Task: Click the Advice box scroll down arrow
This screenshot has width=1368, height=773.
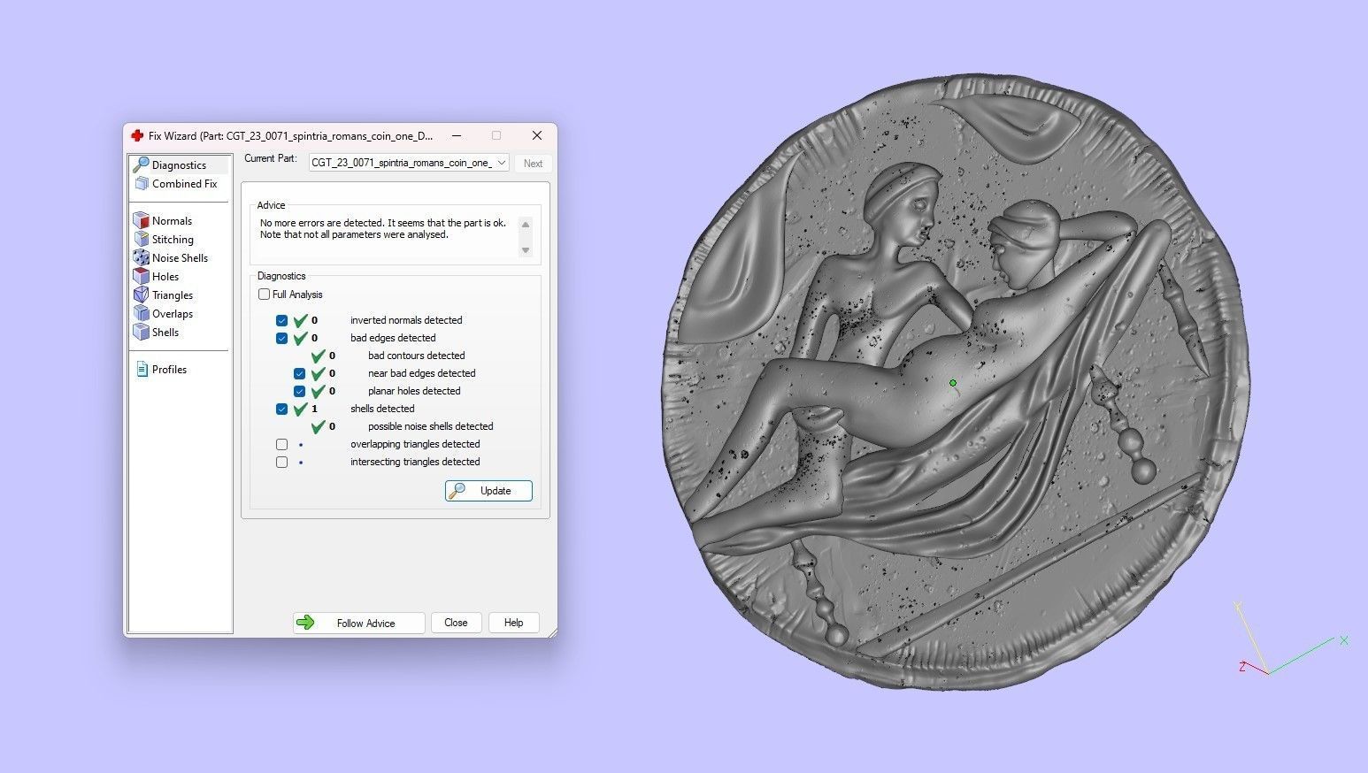Action: tap(526, 250)
